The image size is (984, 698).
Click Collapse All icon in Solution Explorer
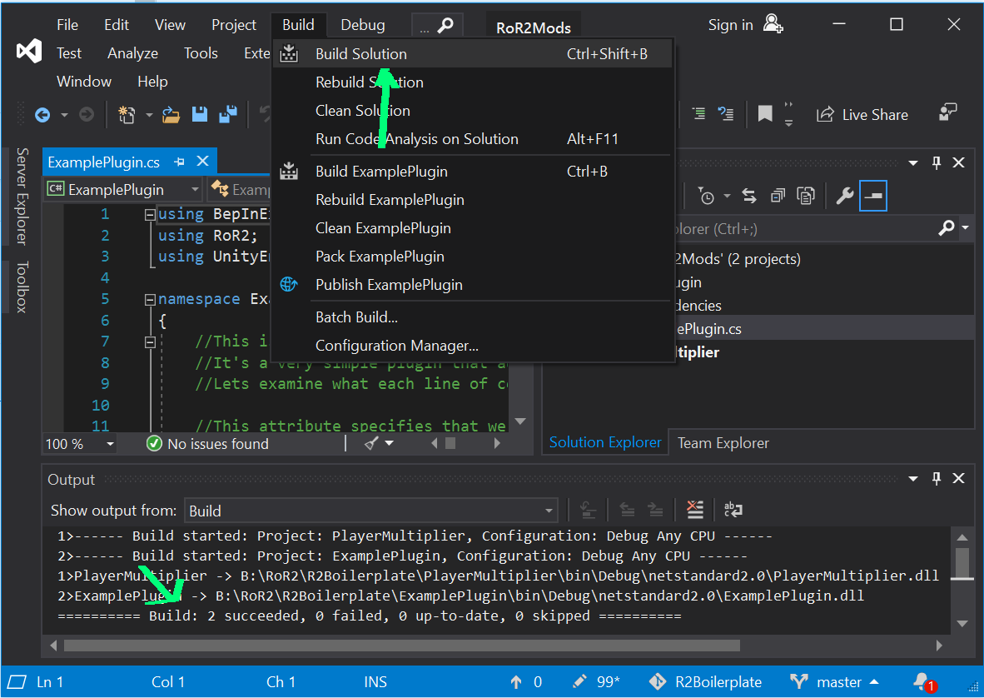click(x=778, y=197)
